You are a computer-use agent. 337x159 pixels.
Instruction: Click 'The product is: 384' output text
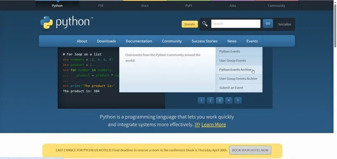[x=81, y=91]
